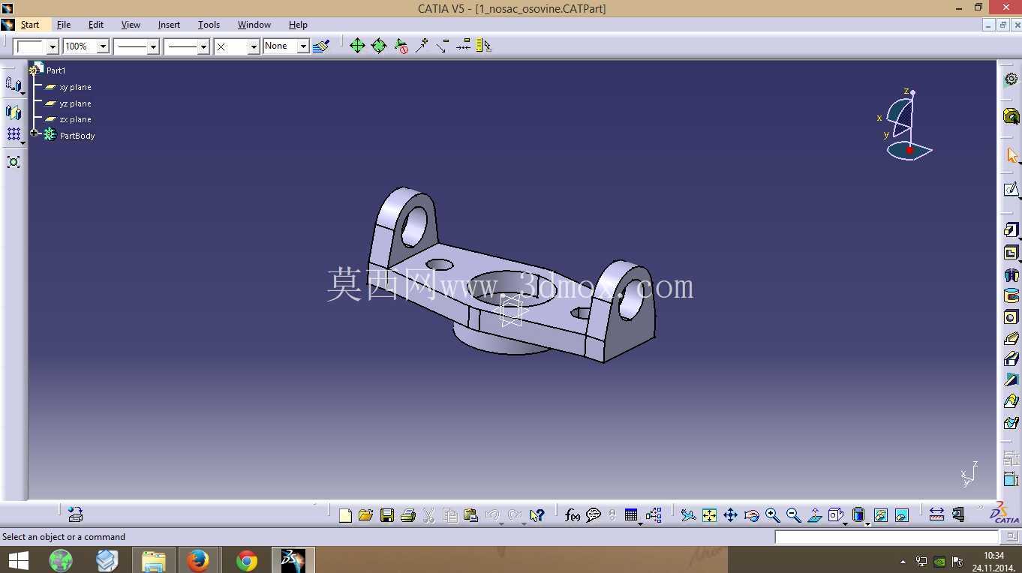1022x573 pixels.
Task: Click the Zoom In magnifier
Action: pos(772,515)
